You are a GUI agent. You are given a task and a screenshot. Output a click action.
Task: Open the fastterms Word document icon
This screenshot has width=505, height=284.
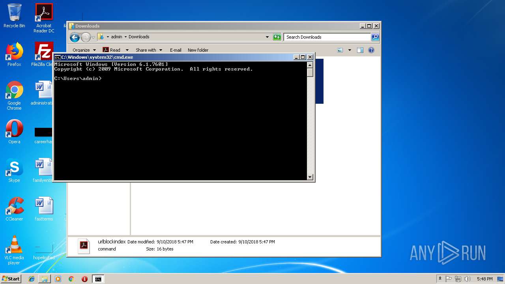pos(44,209)
